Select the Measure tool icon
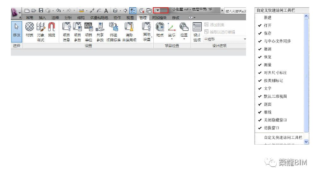Screen dimensions: 317x175 [x=81, y=10]
